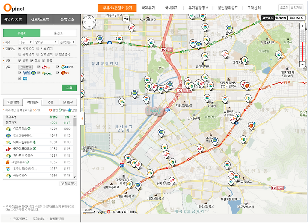Select the 알뜰 marker with water drop near 송현역
The width and height of the screenshot is (308, 223).
(x=251, y=126)
